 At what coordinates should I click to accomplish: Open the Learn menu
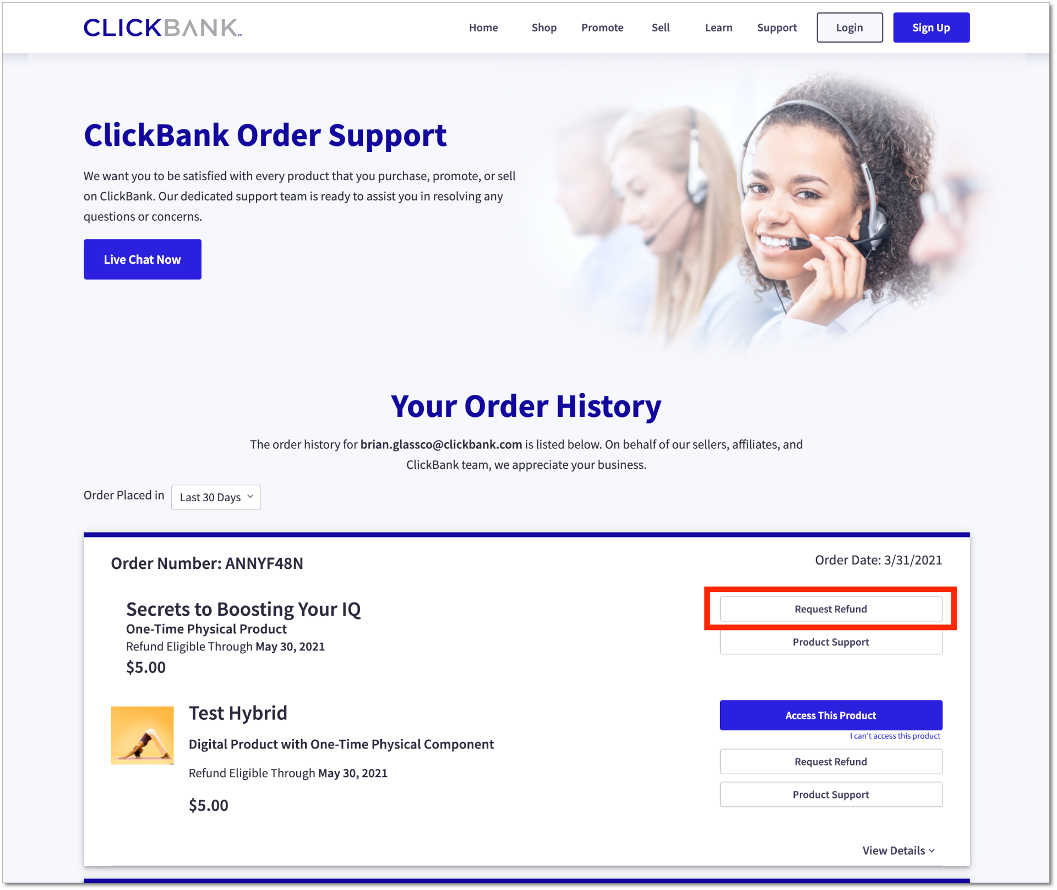pos(718,28)
